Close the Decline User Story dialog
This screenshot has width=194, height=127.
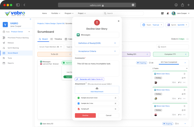(x=118, y=21)
